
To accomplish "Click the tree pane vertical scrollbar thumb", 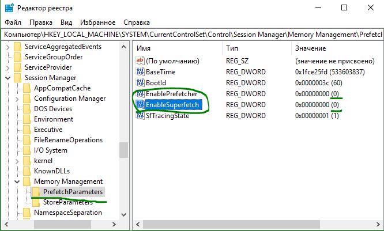I will pyautogui.click(x=123, y=149).
